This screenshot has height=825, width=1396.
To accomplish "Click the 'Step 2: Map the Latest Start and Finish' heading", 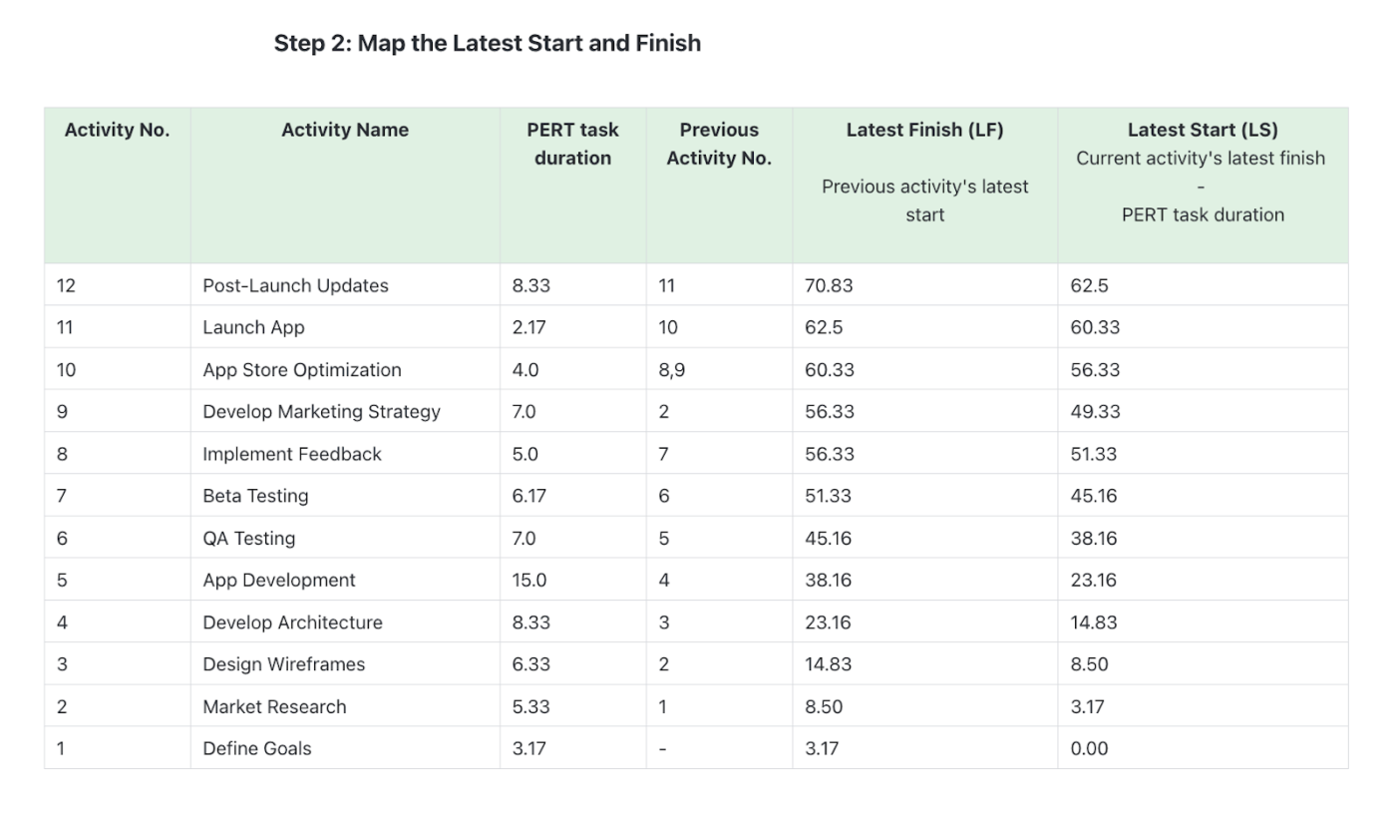I will [x=488, y=43].
